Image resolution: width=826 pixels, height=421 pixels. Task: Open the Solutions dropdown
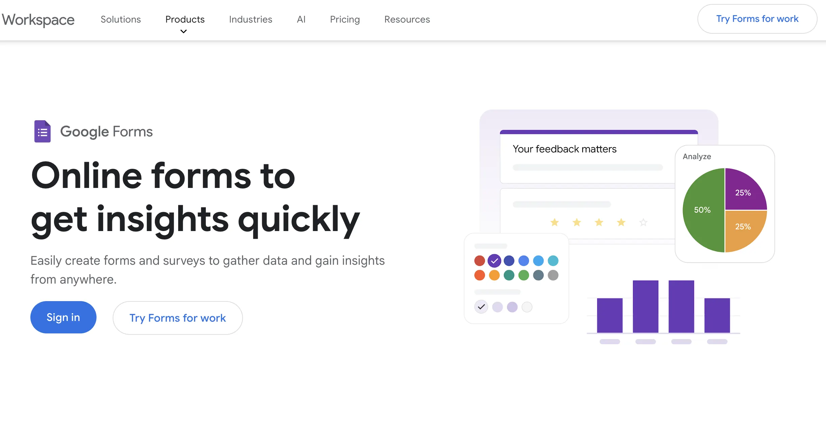[121, 19]
